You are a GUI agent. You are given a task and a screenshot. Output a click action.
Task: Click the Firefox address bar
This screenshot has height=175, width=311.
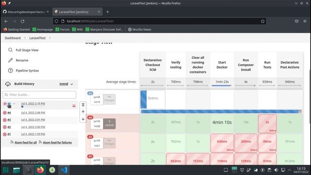(x=159, y=21)
